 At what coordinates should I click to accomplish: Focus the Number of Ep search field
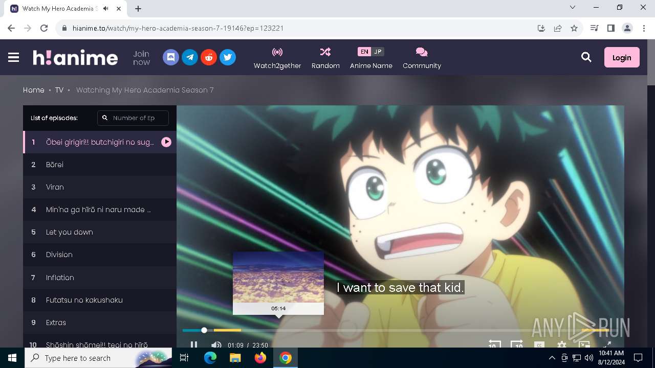coord(133,118)
